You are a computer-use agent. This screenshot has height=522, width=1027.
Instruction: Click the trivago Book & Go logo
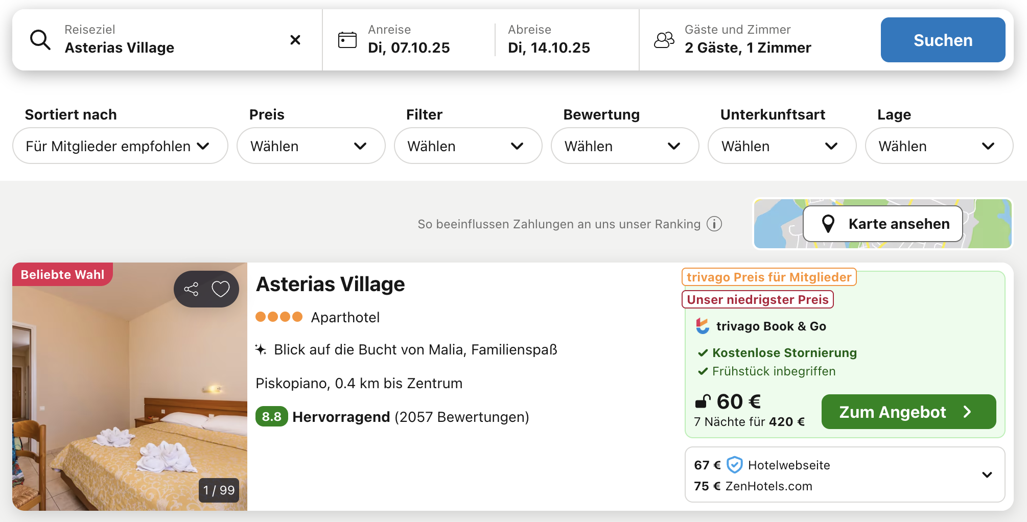[703, 326]
